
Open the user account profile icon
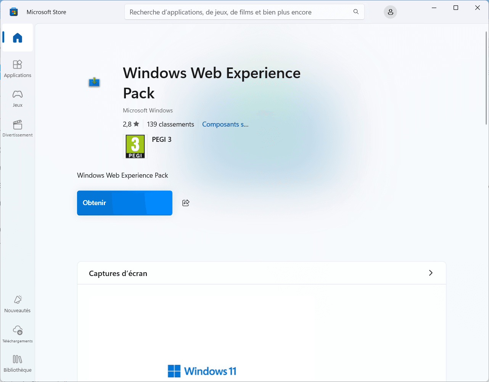point(390,12)
